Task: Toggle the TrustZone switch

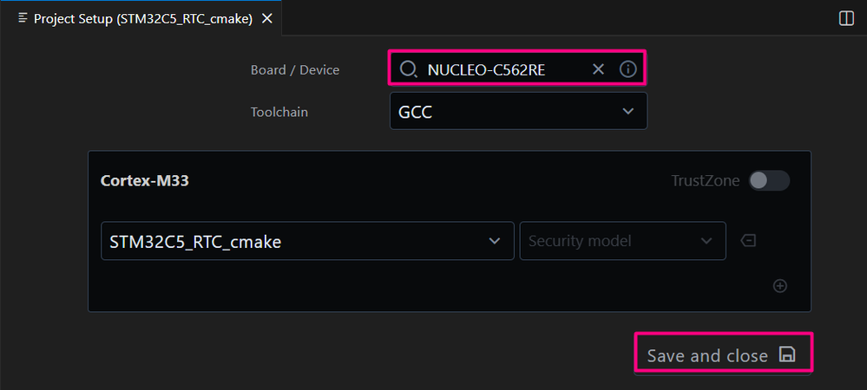Action: [x=769, y=180]
